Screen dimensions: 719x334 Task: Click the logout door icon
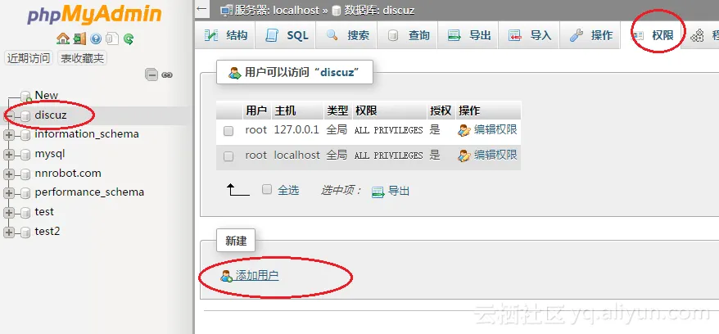click(x=79, y=38)
